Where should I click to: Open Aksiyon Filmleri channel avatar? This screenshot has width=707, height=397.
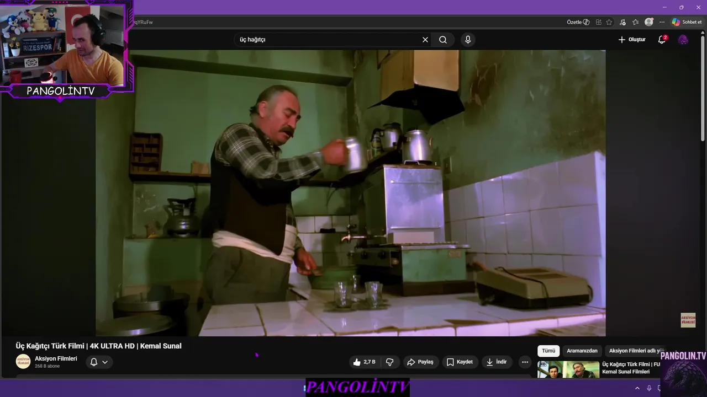click(23, 362)
